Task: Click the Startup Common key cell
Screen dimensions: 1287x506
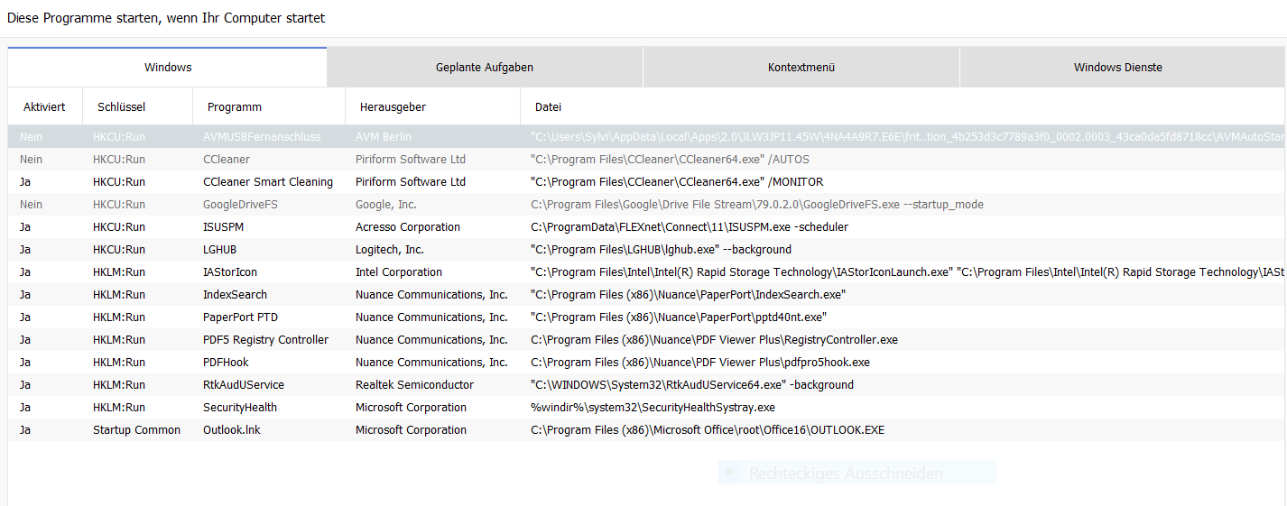Action: click(136, 430)
